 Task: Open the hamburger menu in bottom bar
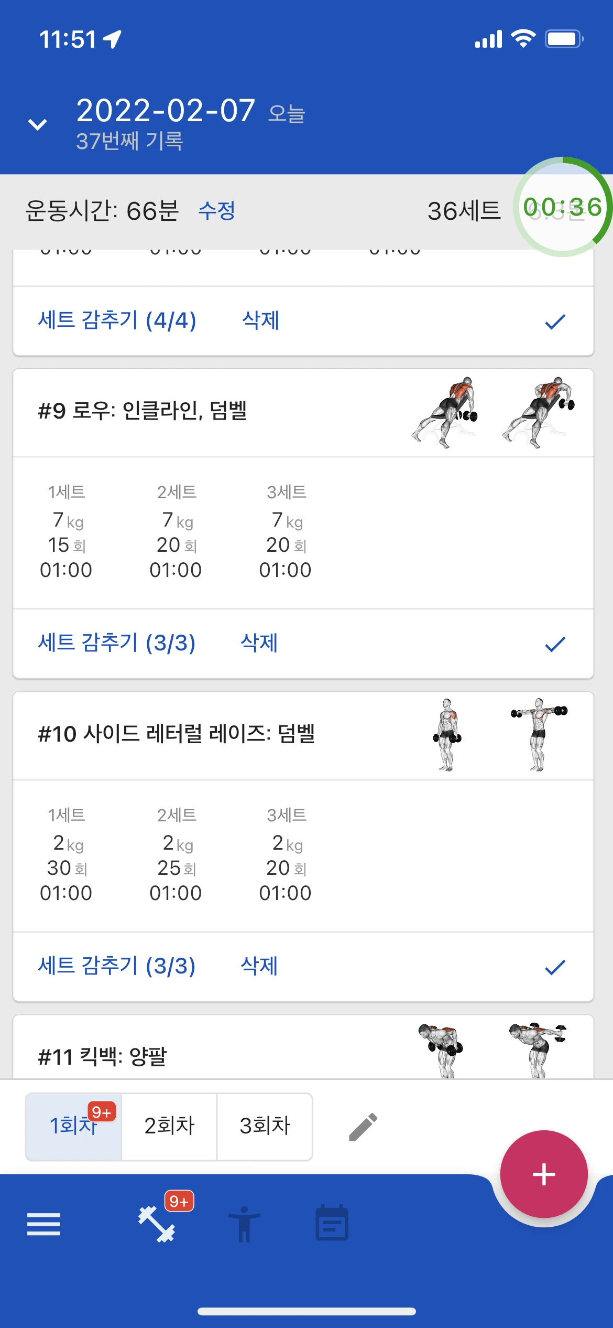43,1224
